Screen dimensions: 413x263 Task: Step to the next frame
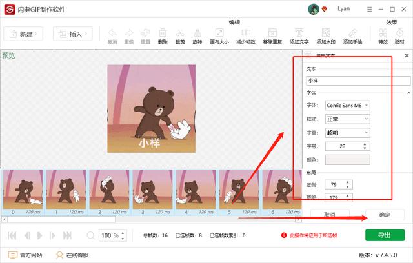52,235
